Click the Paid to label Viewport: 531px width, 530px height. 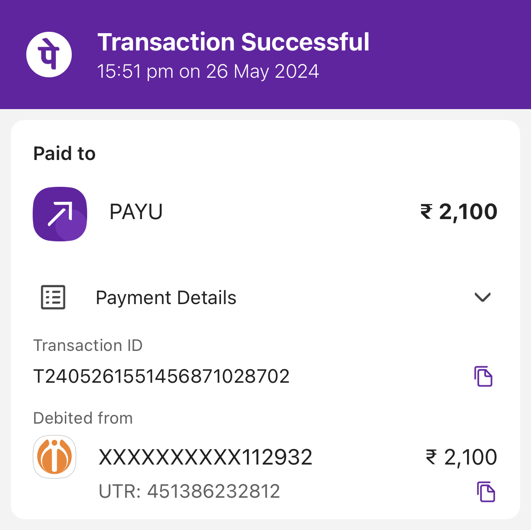(64, 154)
